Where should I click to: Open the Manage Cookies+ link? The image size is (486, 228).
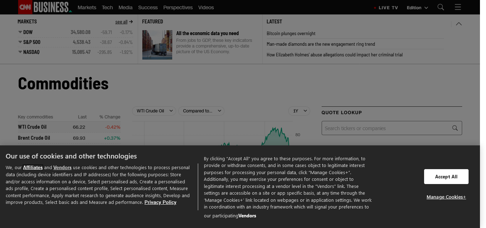pyautogui.click(x=446, y=197)
